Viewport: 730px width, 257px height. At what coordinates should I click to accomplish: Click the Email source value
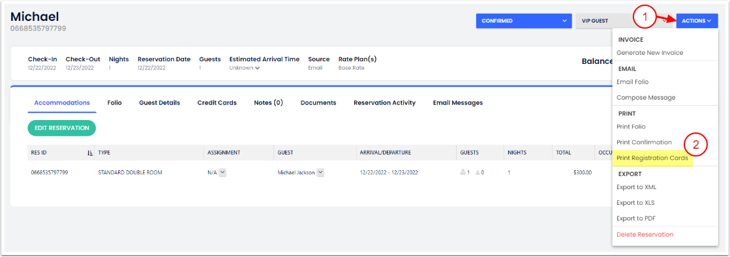[x=315, y=68]
